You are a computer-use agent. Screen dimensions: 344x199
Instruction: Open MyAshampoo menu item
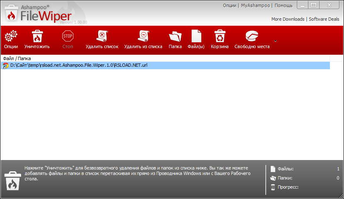pos(256,5)
